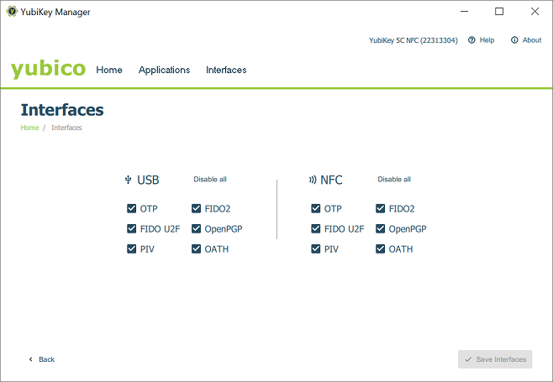Click Disable all for USB
The width and height of the screenshot is (553, 382).
(x=210, y=179)
